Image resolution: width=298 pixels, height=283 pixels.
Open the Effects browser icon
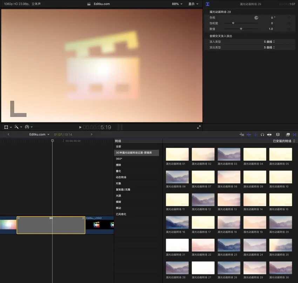point(288,135)
